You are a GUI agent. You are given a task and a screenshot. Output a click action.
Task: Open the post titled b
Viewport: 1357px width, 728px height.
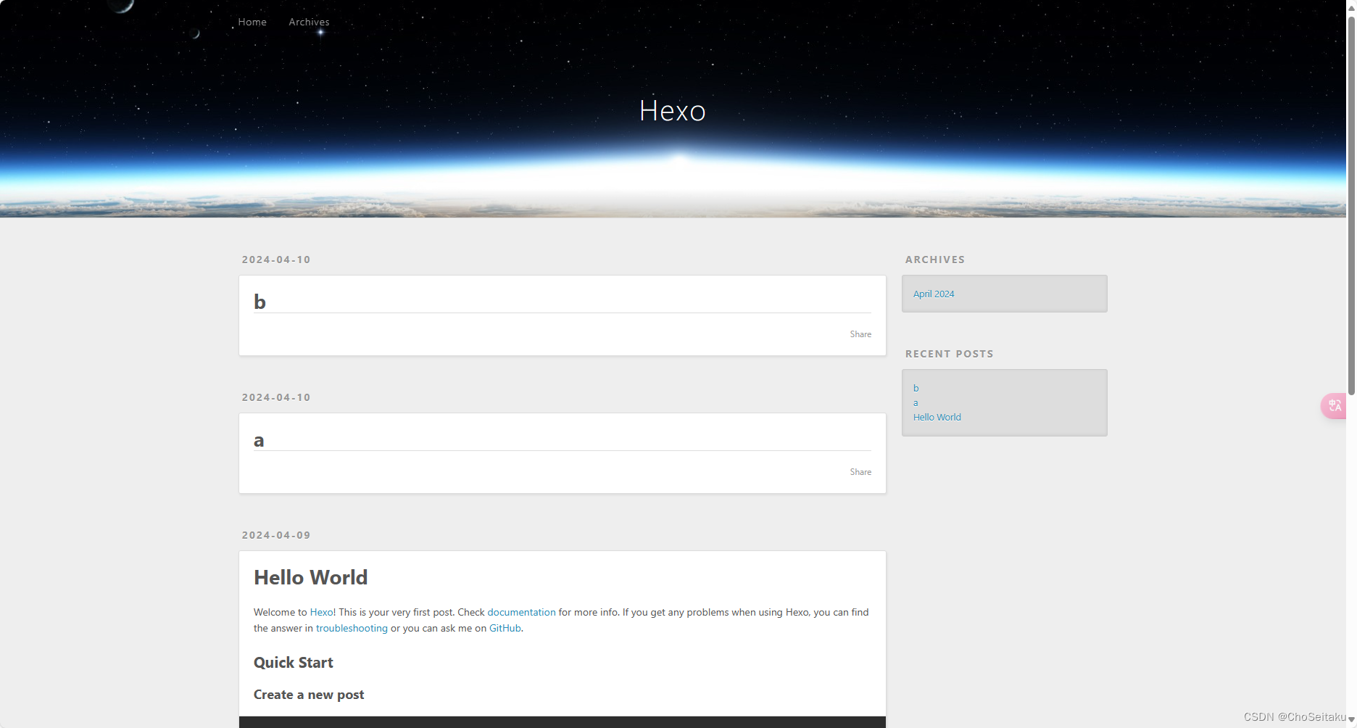(260, 302)
